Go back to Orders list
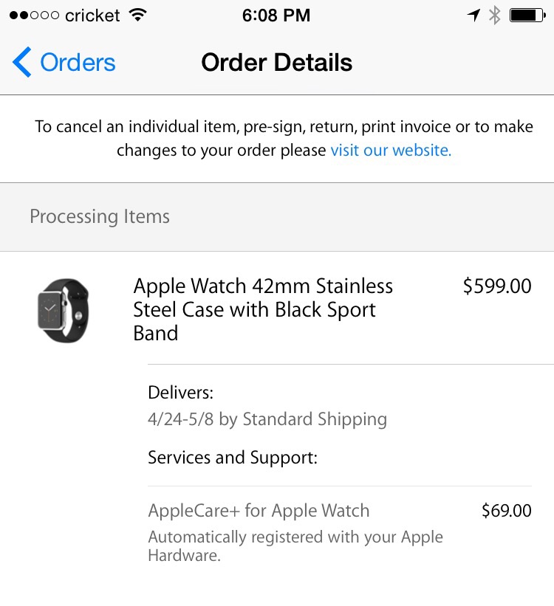554x606 pixels. coord(78,63)
